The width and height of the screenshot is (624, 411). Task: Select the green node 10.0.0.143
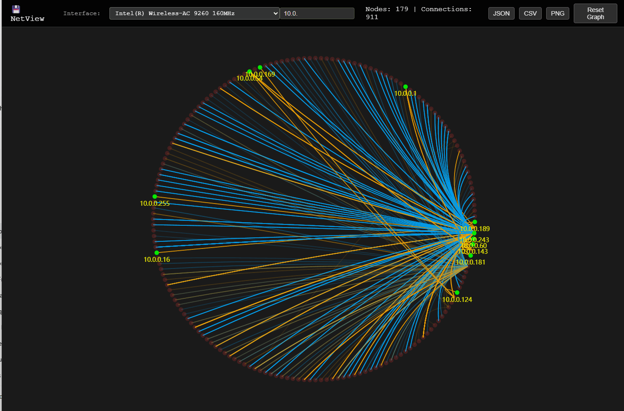[x=473, y=244]
